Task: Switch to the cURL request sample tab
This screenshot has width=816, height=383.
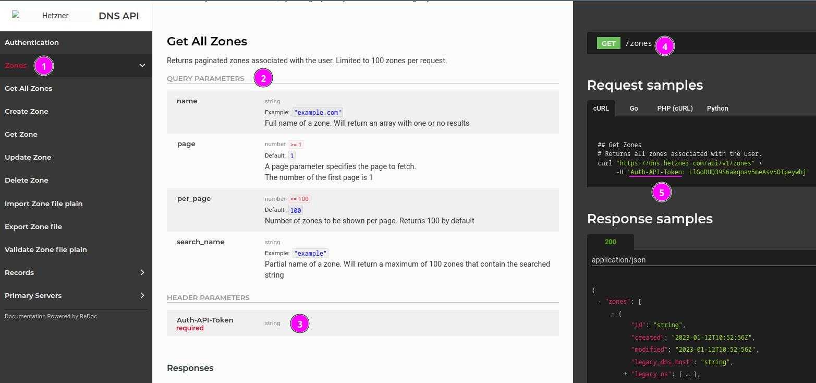Action: click(601, 108)
